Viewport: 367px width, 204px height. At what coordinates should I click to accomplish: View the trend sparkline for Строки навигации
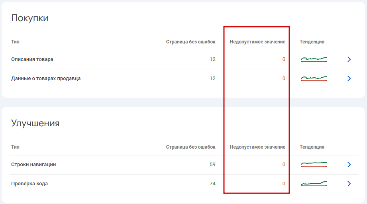point(314,165)
